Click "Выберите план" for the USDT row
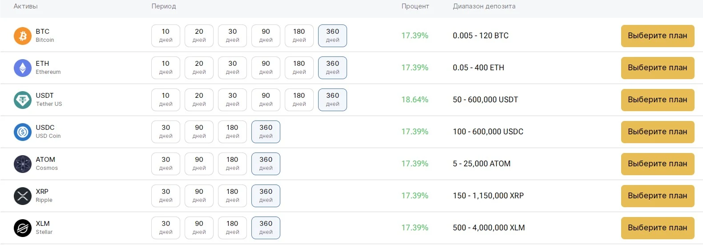This screenshot has width=703, height=245. click(x=658, y=100)
